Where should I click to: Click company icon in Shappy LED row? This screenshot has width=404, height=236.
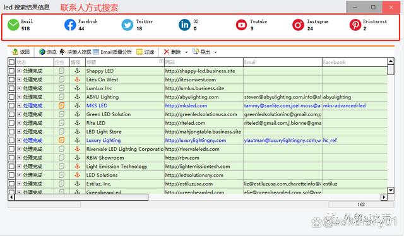(x=61, y=71)
